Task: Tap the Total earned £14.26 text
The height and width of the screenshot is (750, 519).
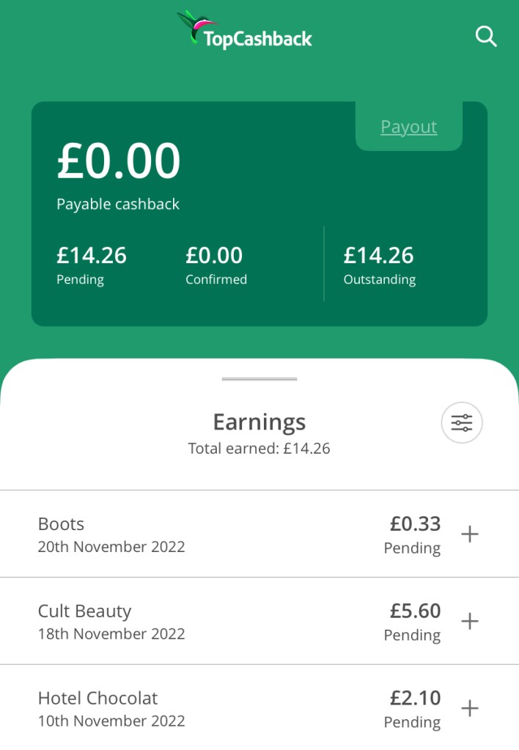Action: pos(259,449)
